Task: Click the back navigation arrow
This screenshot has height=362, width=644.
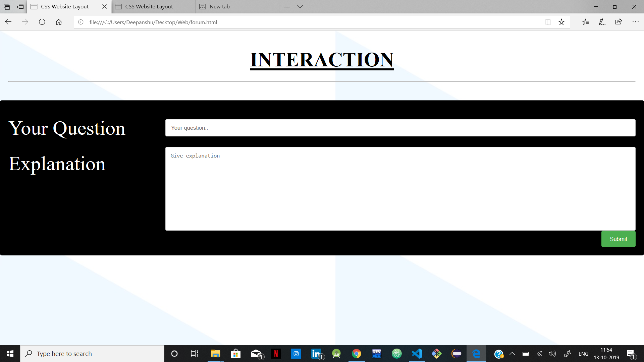Action: [8, 22]
